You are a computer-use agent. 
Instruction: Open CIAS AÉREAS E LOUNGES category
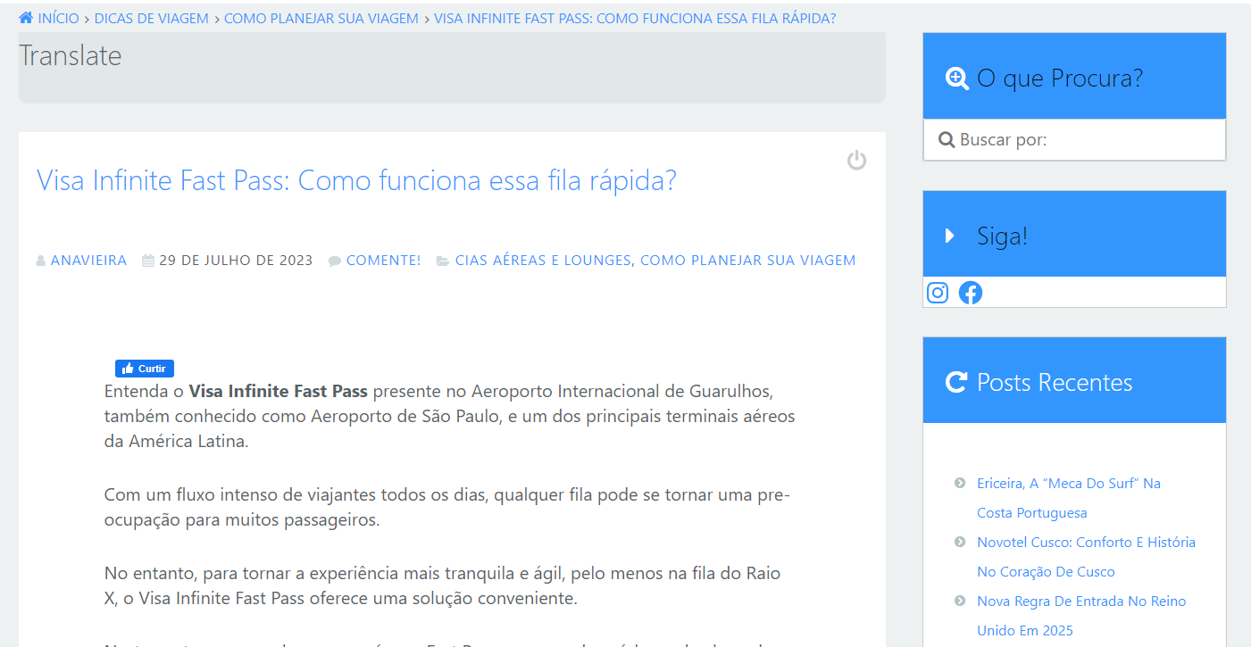pyautogui.click(x=543, y=261)
